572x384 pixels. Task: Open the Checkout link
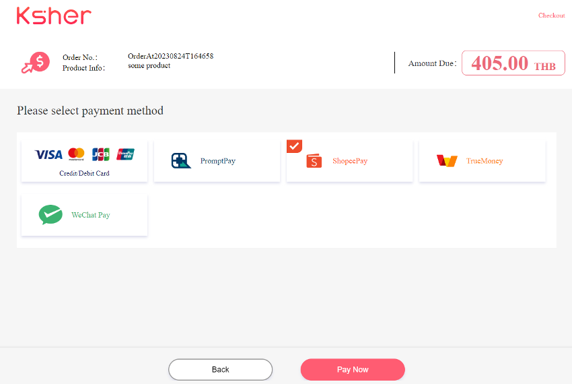pos(552,15)
